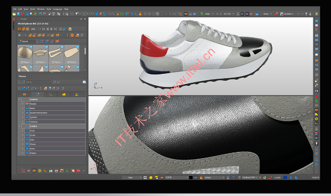Switch to the orange margin tab in Pieces

pos(24,95)
